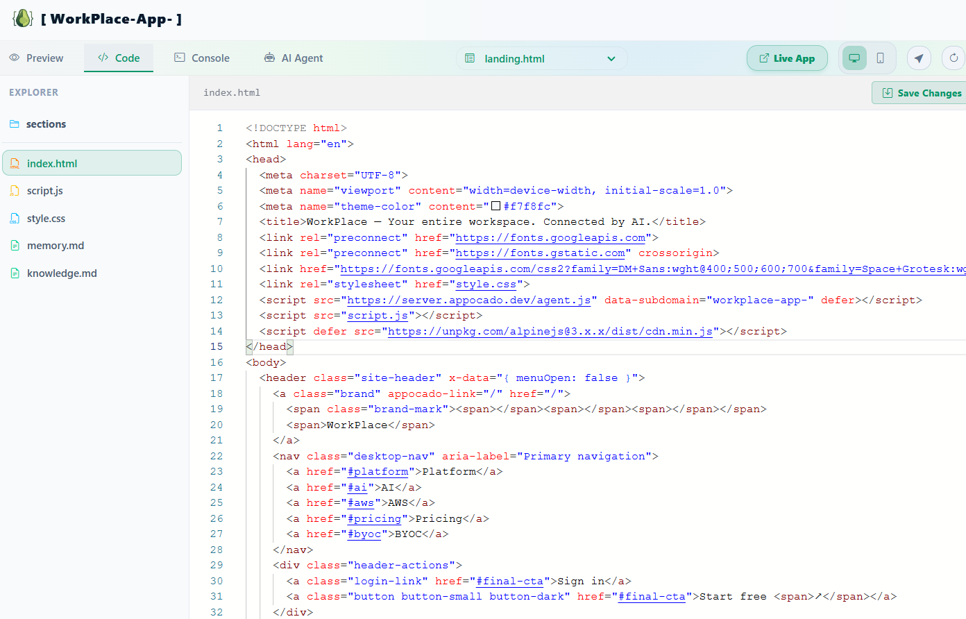Screen dimensions: 966x619
Task: Click the Preview eye icon
Action: tap(15, 58)
